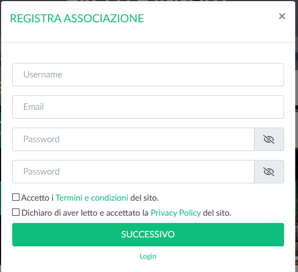Go to the Login link below the button
The image size is (298, 272).
pos(148,256)
